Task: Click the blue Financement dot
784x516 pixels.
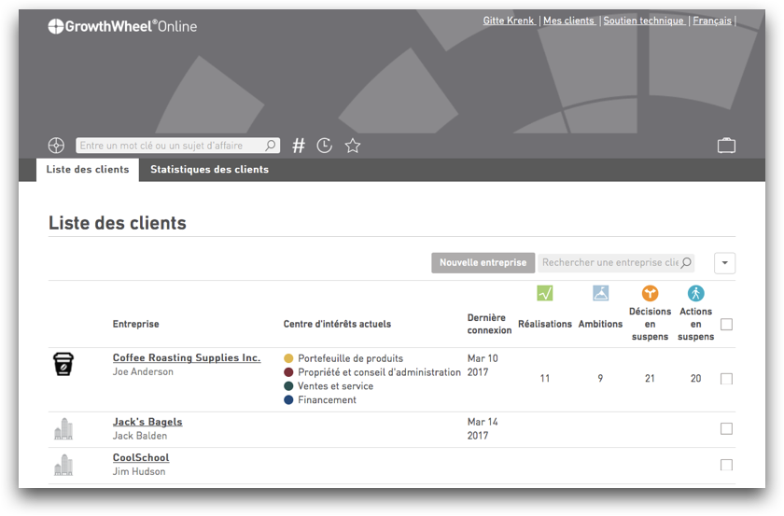Action: coord(288,400)
